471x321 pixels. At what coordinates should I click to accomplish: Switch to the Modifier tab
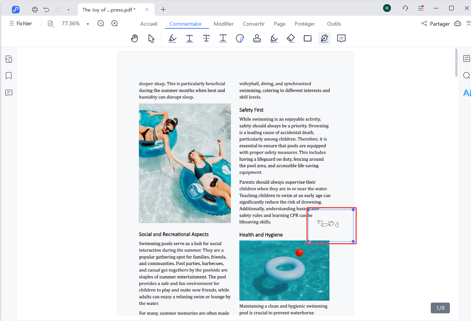tap(224, 24)
